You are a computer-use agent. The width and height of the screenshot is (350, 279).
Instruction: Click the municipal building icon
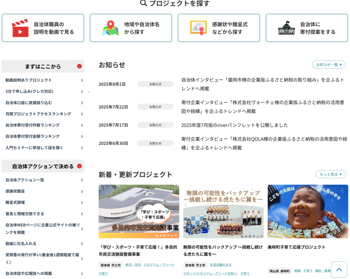(x=286, y=28)
